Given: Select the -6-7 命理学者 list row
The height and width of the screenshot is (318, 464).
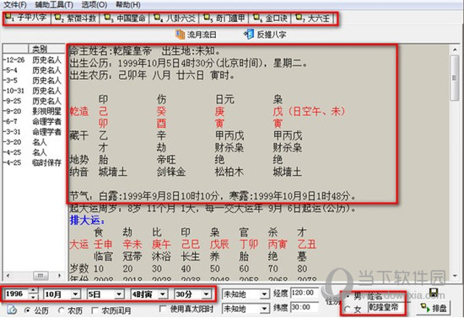Looking at the screenshot, I should 34,121.
